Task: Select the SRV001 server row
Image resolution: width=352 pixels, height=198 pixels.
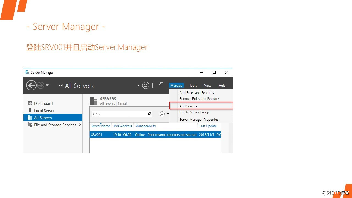Action: (155, 135)
